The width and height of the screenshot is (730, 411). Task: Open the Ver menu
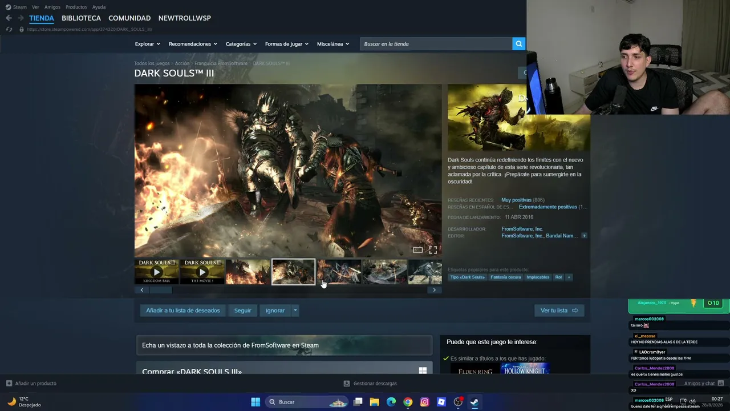coord(35,7)
